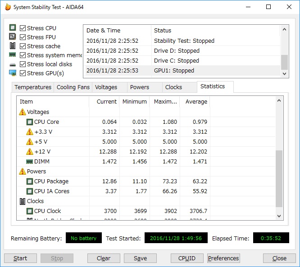This screenshot has height=267, width=300.
Task: Open the Preferences dialog
Action: [223, 258]
